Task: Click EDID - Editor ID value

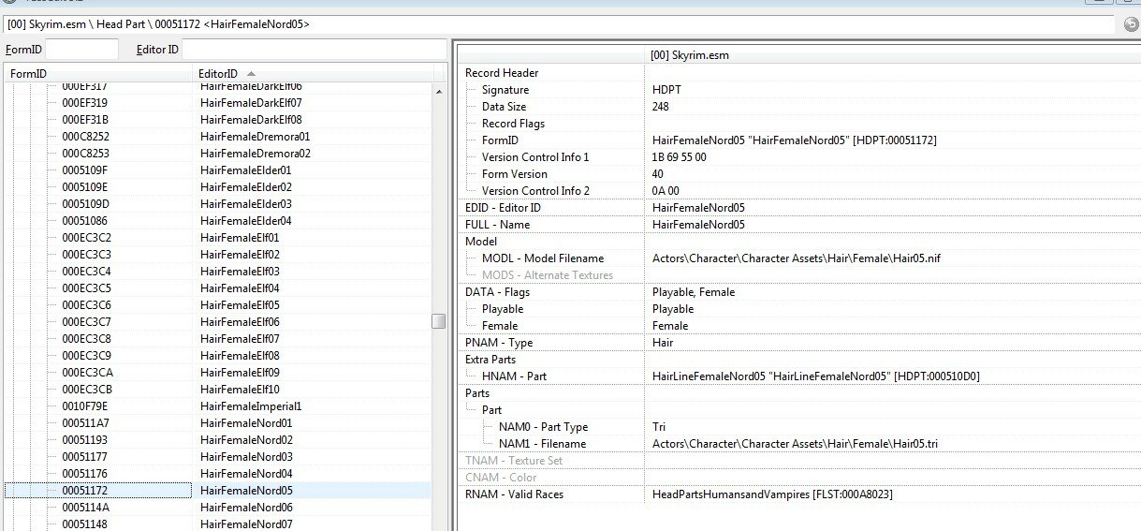Action: [x=699, y=208]
